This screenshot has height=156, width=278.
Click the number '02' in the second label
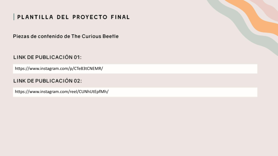tap(77, 81)
